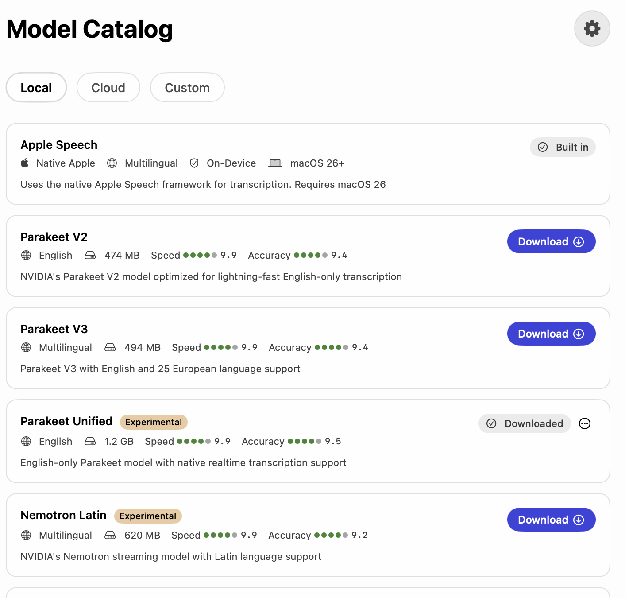Click the disk icon beside 474 MB
625x598 pixels.
(90, 255)
